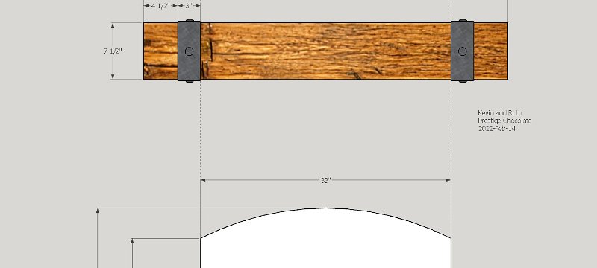
Task: Click the bottom bolt head on right bracket
Action: pos(462,81)
